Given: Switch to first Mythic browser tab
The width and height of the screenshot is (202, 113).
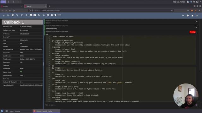Looking at the screenshot, I should 12,6.
